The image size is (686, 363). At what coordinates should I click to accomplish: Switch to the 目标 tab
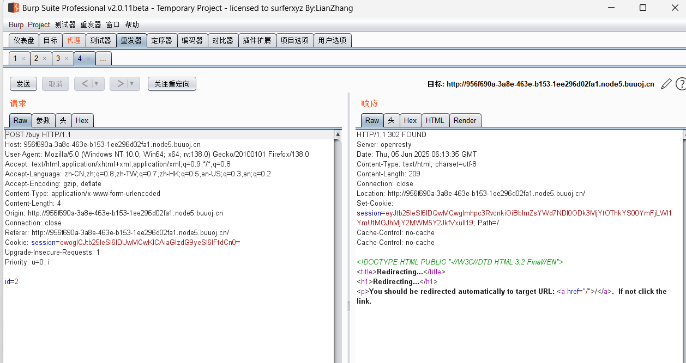click(x=50, y=40)
